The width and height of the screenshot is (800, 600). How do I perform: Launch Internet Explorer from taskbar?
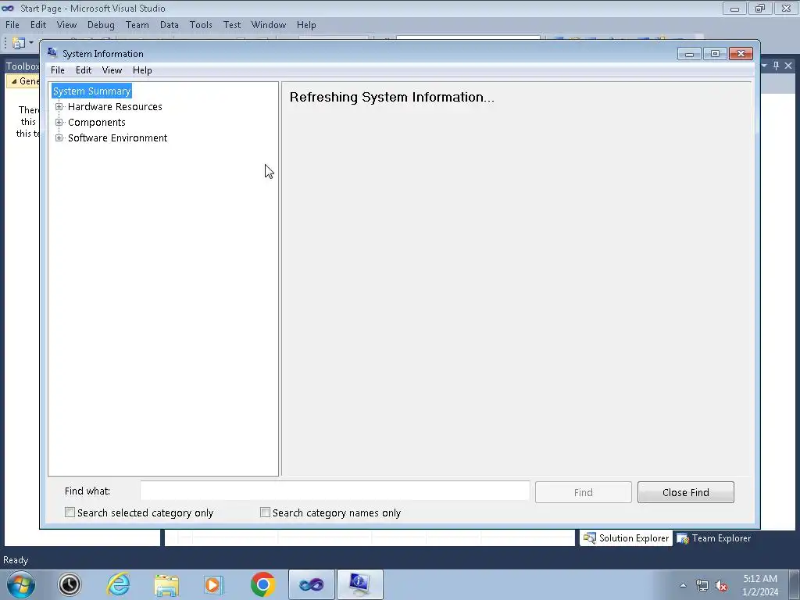click(x=118, y=584)
